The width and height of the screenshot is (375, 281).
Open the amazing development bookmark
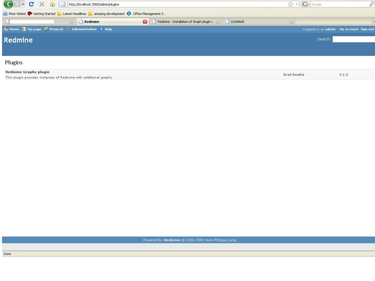106,14
